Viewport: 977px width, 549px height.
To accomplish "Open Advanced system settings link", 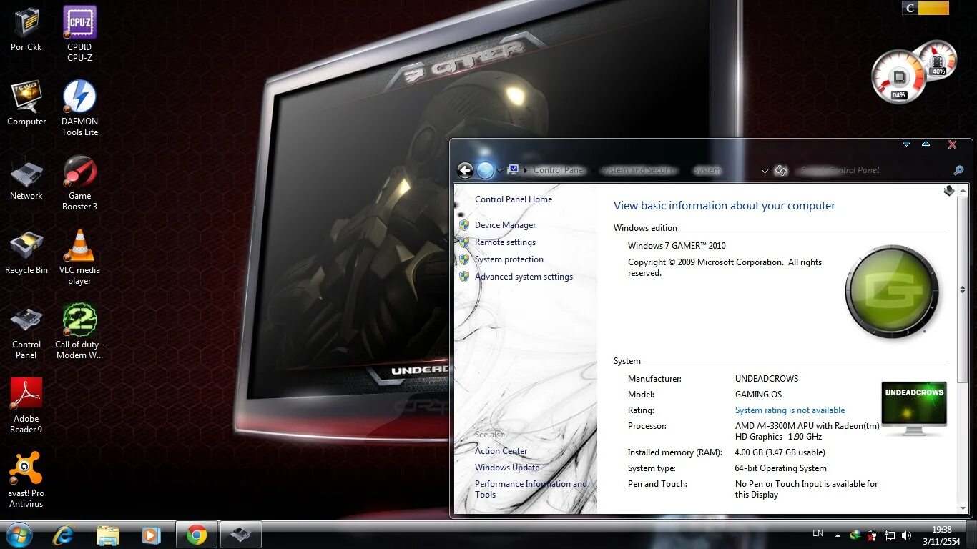I will coord(524,277).
